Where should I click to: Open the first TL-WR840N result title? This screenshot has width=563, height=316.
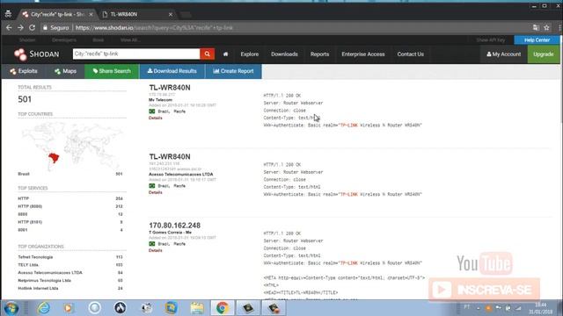click(x=170, y=88)
